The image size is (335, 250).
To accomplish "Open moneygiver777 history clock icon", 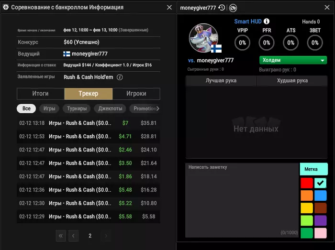I will 222,8.
